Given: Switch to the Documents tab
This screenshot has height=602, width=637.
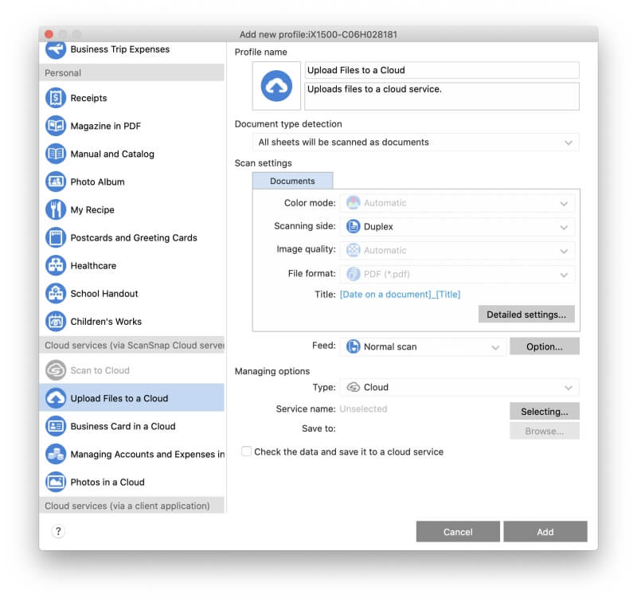Looking at the screenshot, I should tap(292, 182).
